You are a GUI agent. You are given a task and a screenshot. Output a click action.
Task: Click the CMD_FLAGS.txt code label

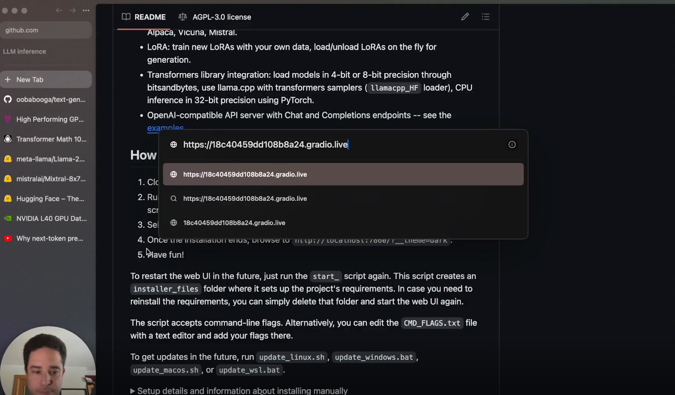pyautogui.click(x=432, y=323)
